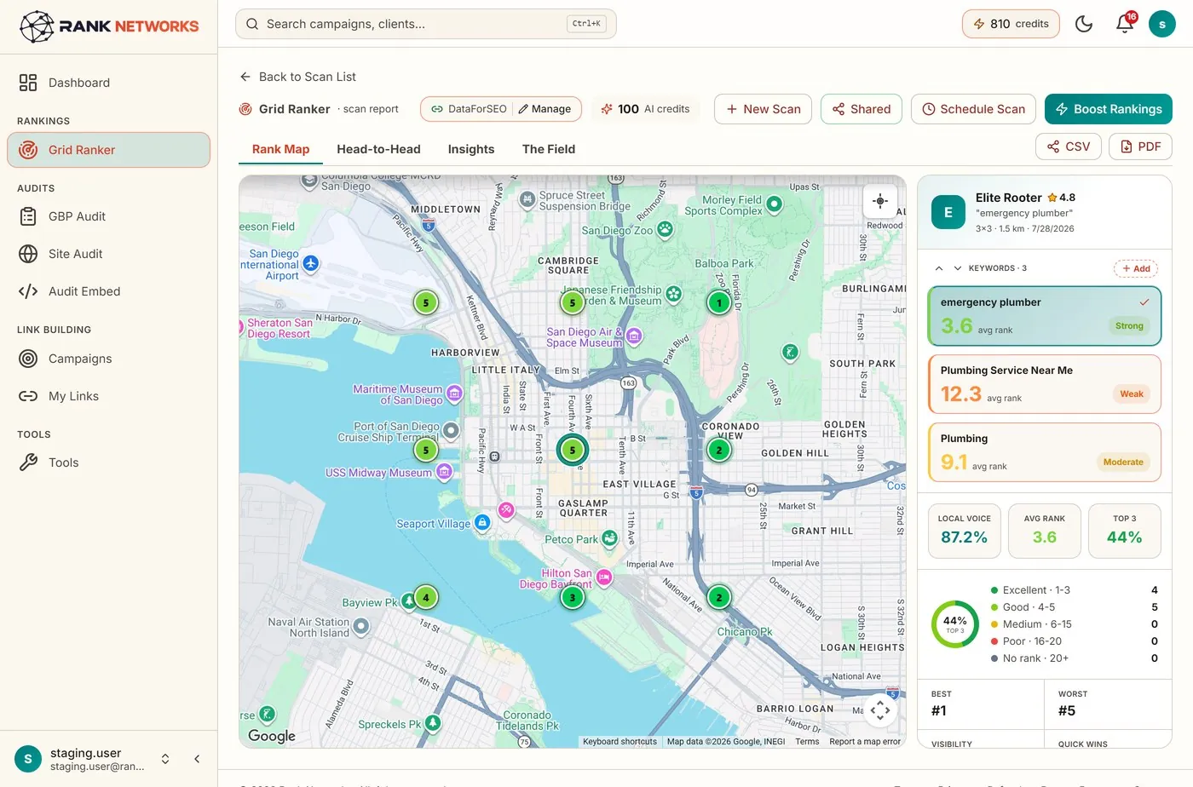Focus the search campaigns field
1193x787 pixels.
click(426, 24)
